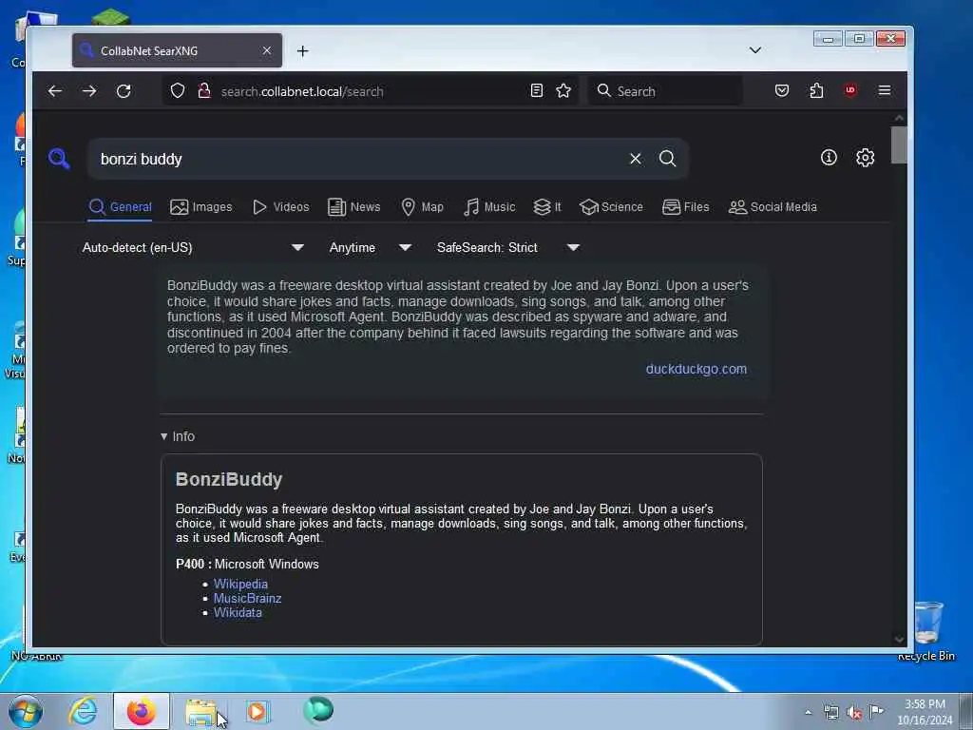Viewport: 973px width, 730px height.
Task: Open Windows Media Player from taskbar
Action: point(258,711)
